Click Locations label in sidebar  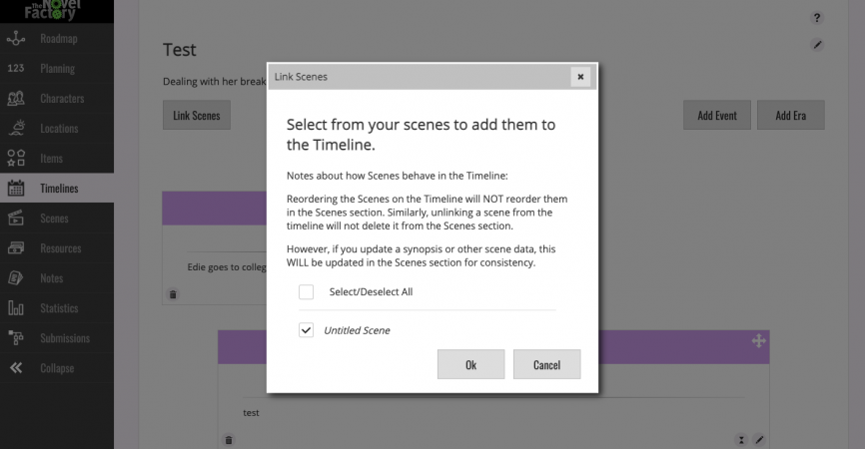59,129
